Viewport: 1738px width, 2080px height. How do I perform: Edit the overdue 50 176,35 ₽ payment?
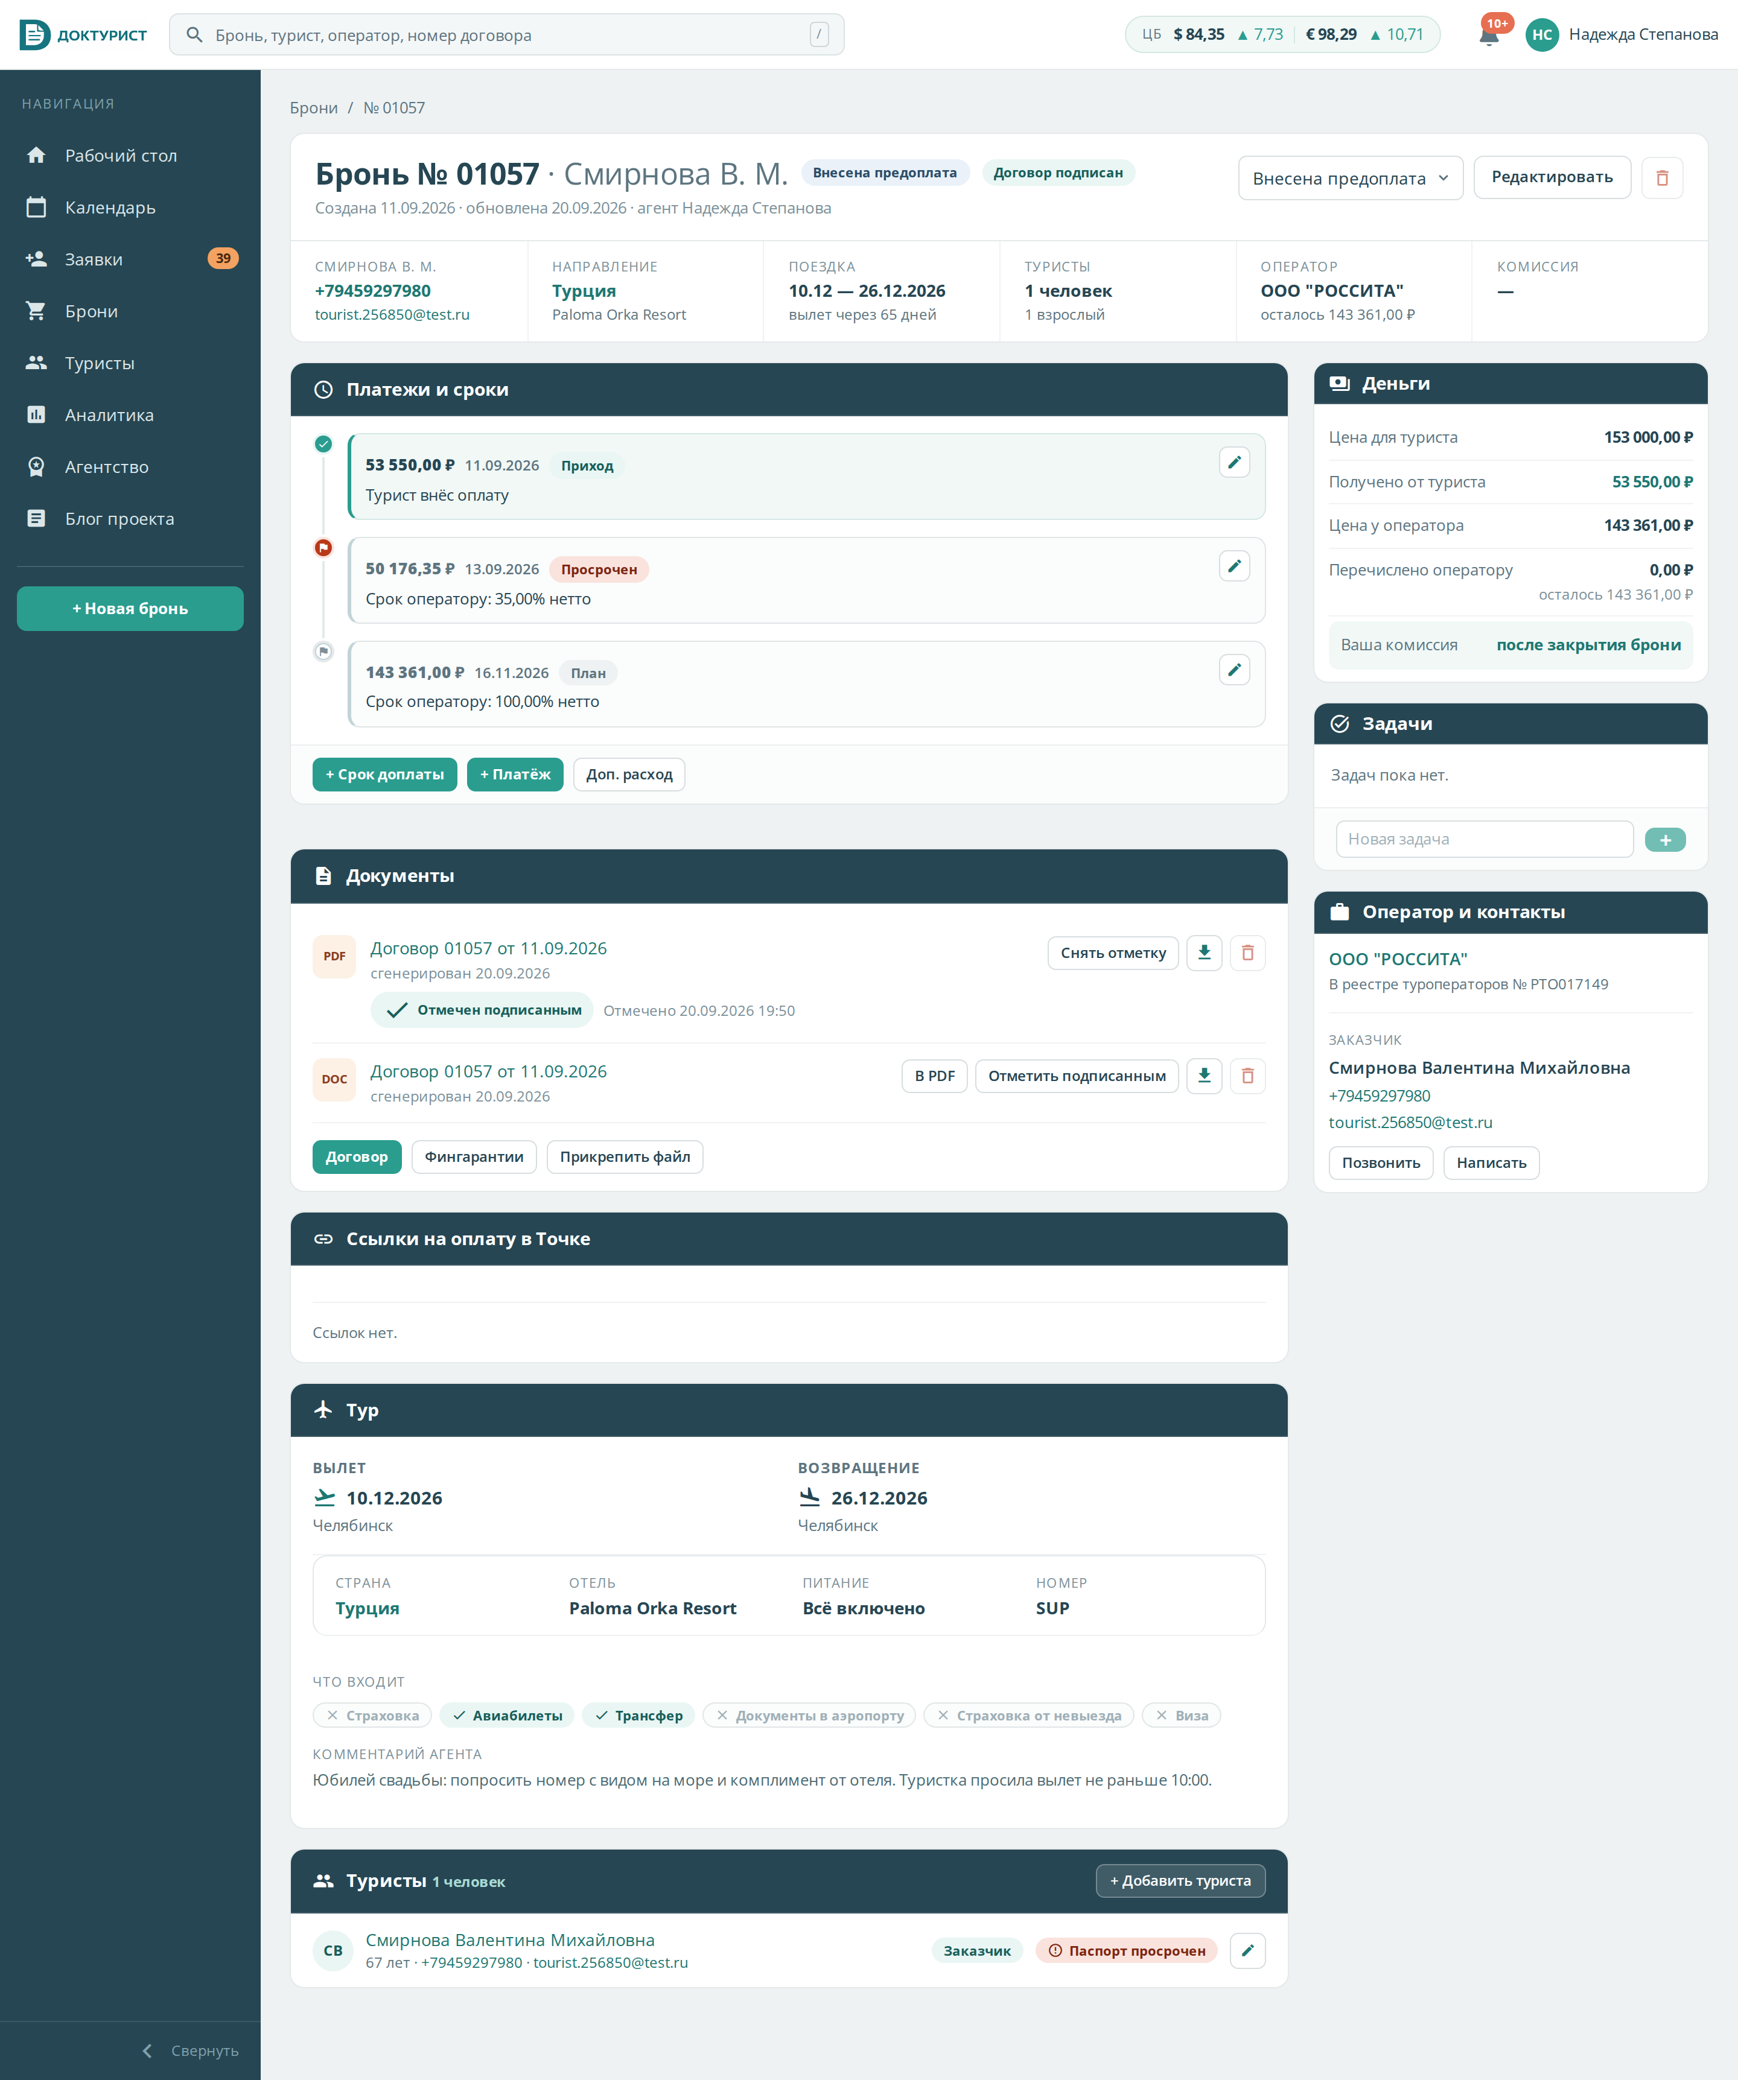click(1233, 566)
